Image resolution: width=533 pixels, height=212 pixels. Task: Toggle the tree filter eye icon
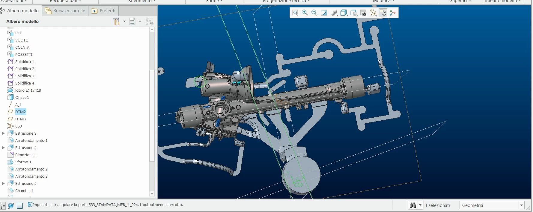point(149,21)
